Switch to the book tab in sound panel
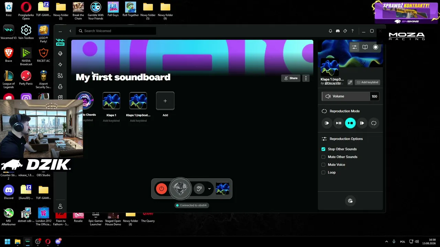This screenshot has width=440, height=247. point(365,47)
